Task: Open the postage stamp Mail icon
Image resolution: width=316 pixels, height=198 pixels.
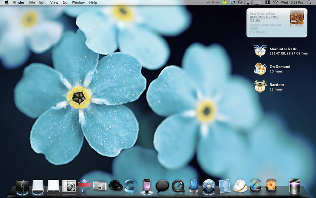Action: pyautogui.click(x=224, y=186)
